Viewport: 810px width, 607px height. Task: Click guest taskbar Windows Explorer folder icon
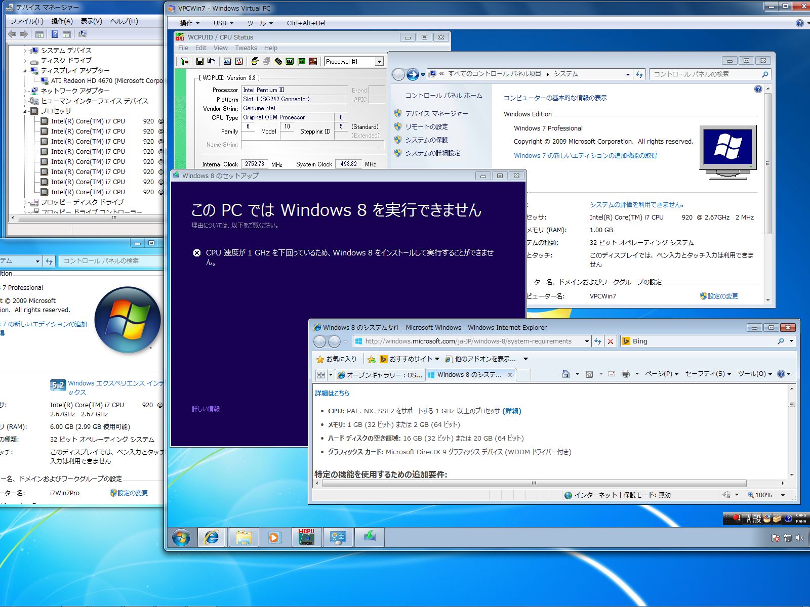pos(244,537)
